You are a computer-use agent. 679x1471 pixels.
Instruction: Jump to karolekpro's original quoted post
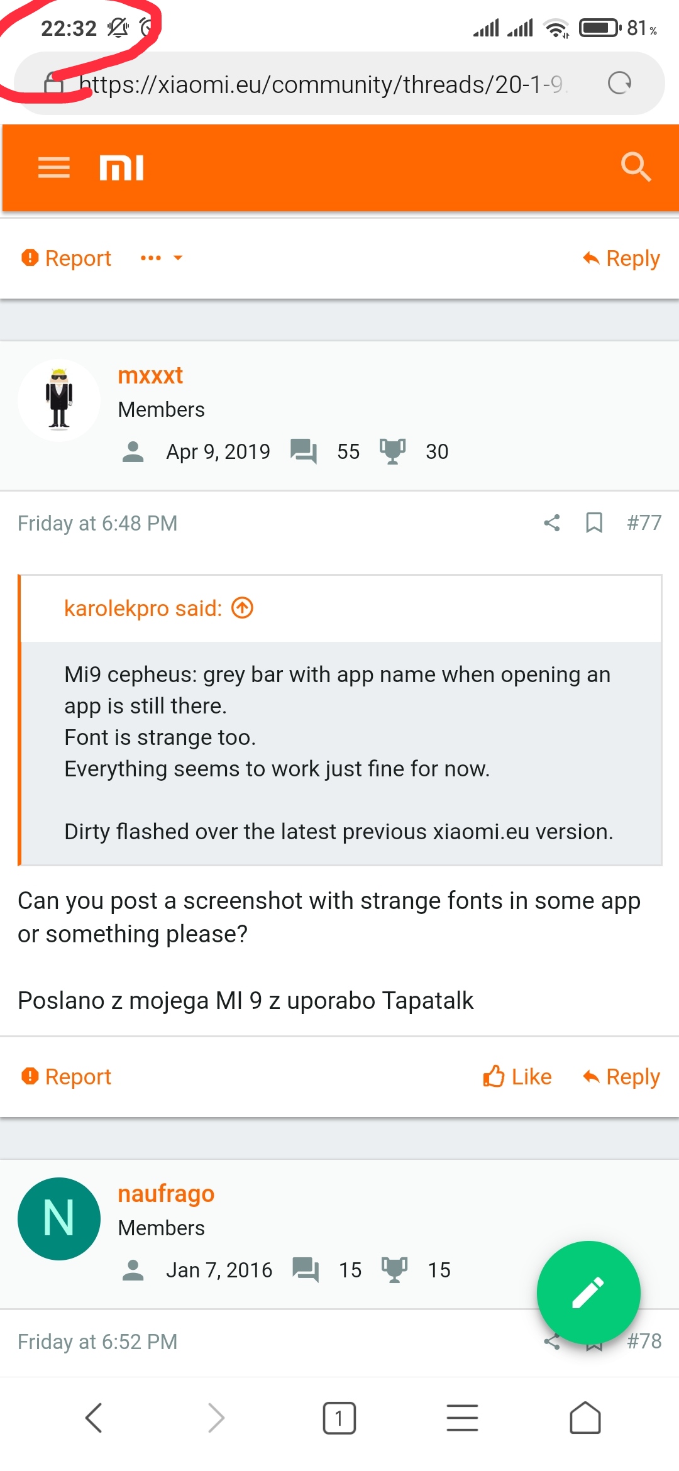(243, 608)
